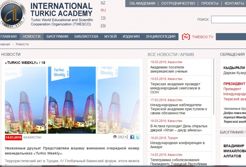246x167 pixels.
Task: Click the search input field
Action: (x=229, y=20)
